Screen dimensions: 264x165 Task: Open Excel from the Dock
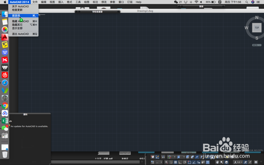[5, 121]
